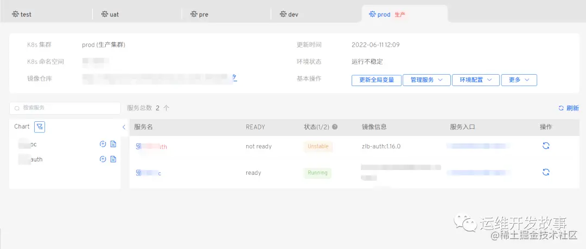586x249 pixels.
Task: Select the auth chart in Chart list
Action: (30, 159)
